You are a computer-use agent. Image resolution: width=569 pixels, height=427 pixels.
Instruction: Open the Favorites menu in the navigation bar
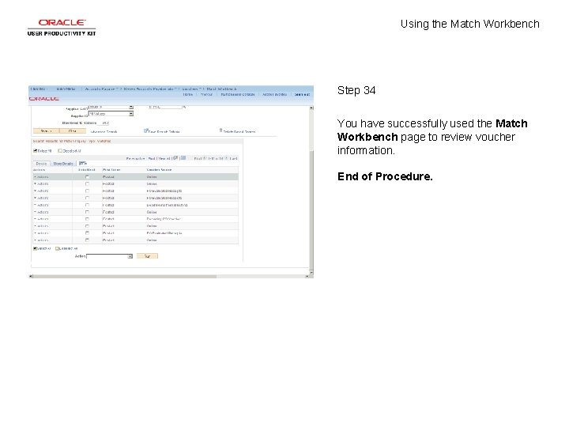pos(38,89)
